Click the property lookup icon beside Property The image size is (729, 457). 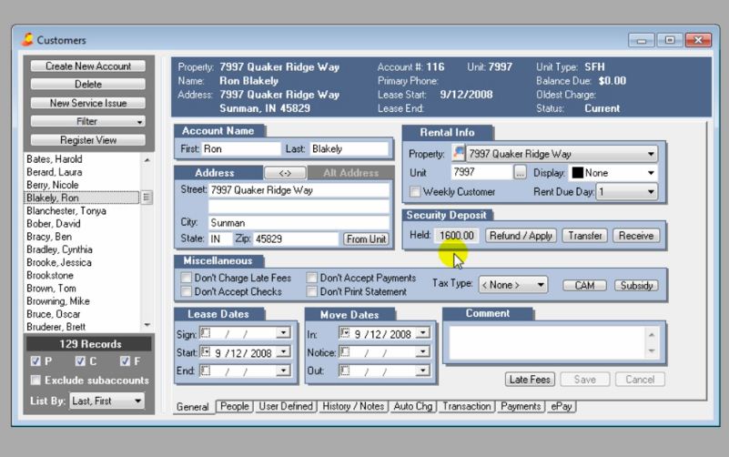[x=459, y=153]
